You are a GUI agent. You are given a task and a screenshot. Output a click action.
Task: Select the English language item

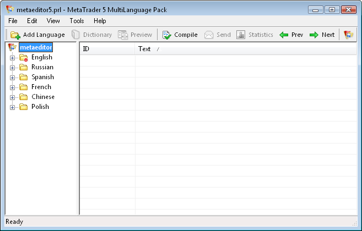pos(42,57)
